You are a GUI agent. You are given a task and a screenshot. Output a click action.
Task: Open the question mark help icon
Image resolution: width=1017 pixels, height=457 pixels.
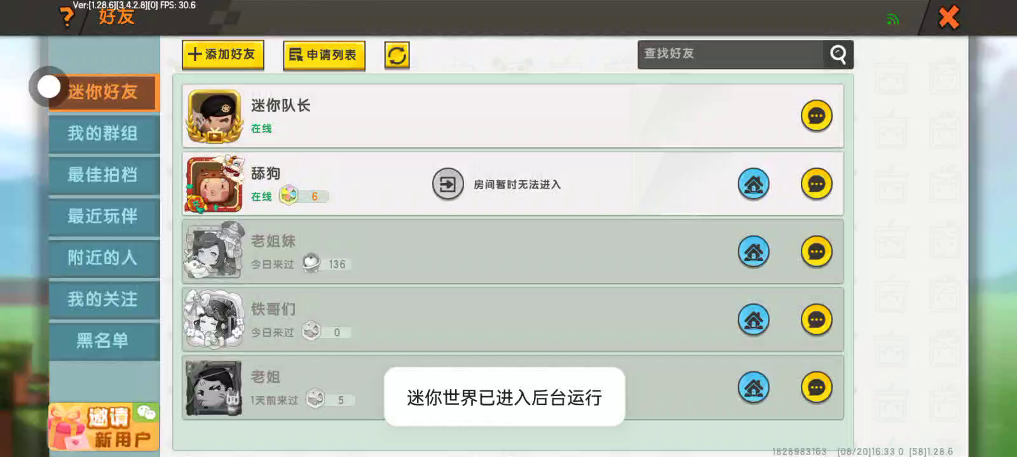[x=66, y=17]
